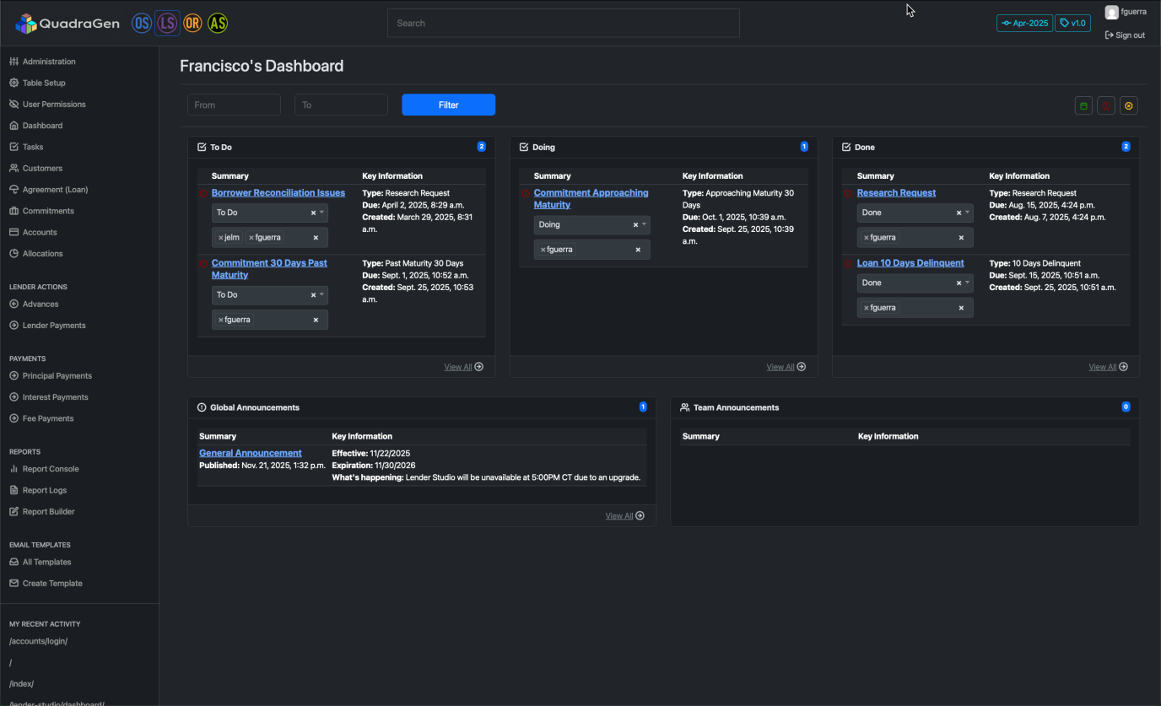
Task: Click the Done count badge
Action: [1126, 147]
